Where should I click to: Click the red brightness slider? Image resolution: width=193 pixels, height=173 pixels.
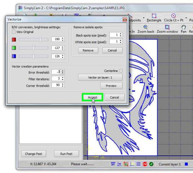pyautogui.click(x=34, y=40)
